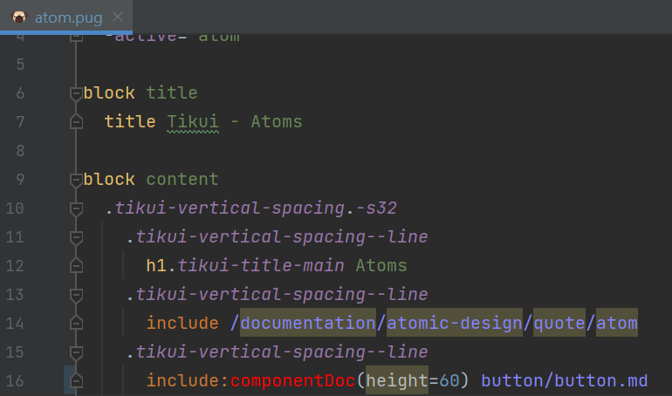Click the pug file icon in the tab
Image resolution: width=672 pixels, height=396 pixels.
[x=19, y=17]
